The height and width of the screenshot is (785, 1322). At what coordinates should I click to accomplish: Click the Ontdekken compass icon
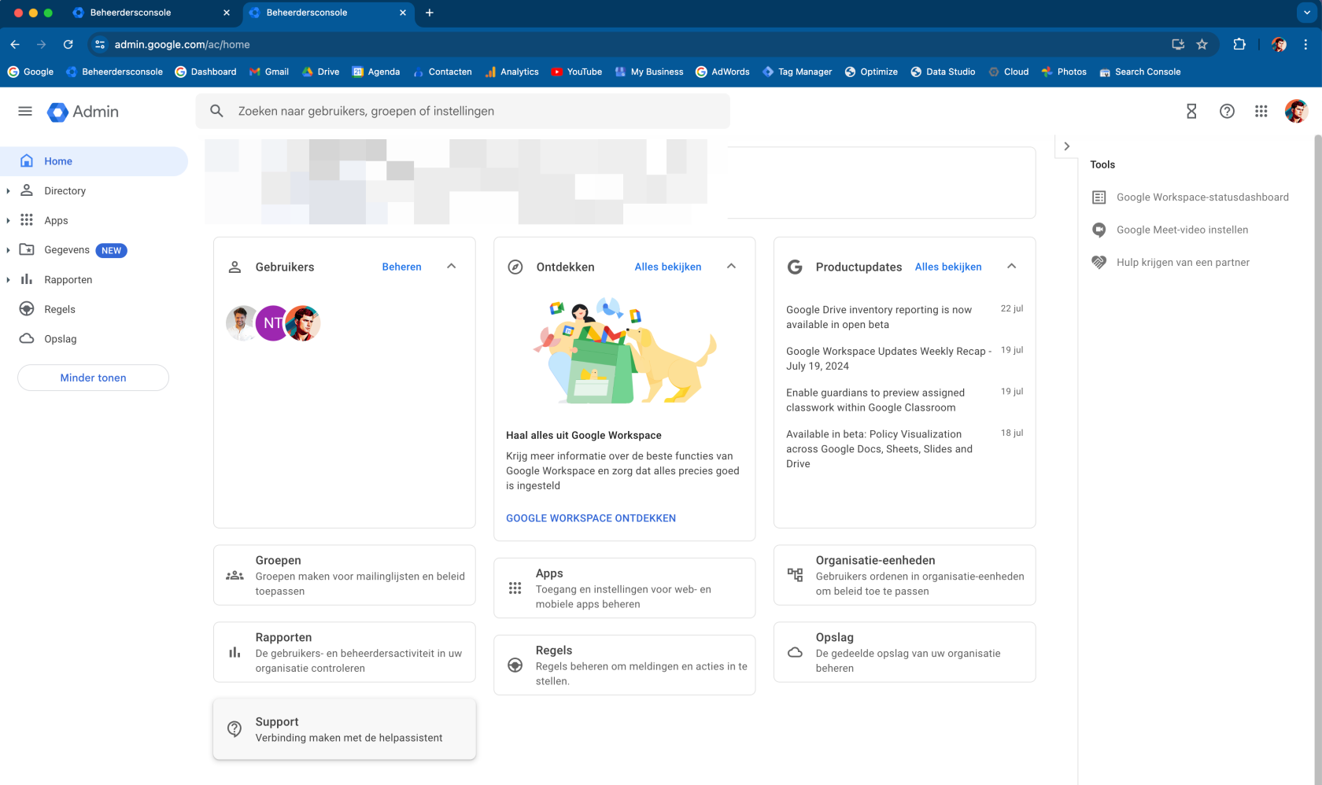click(x=515, y=267)
